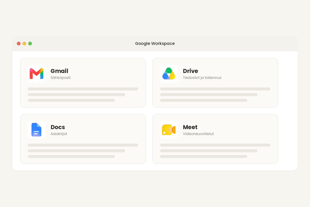Select the Gmail card title
This screenshot has width=310, height=207.
click(x=59, y=71)
